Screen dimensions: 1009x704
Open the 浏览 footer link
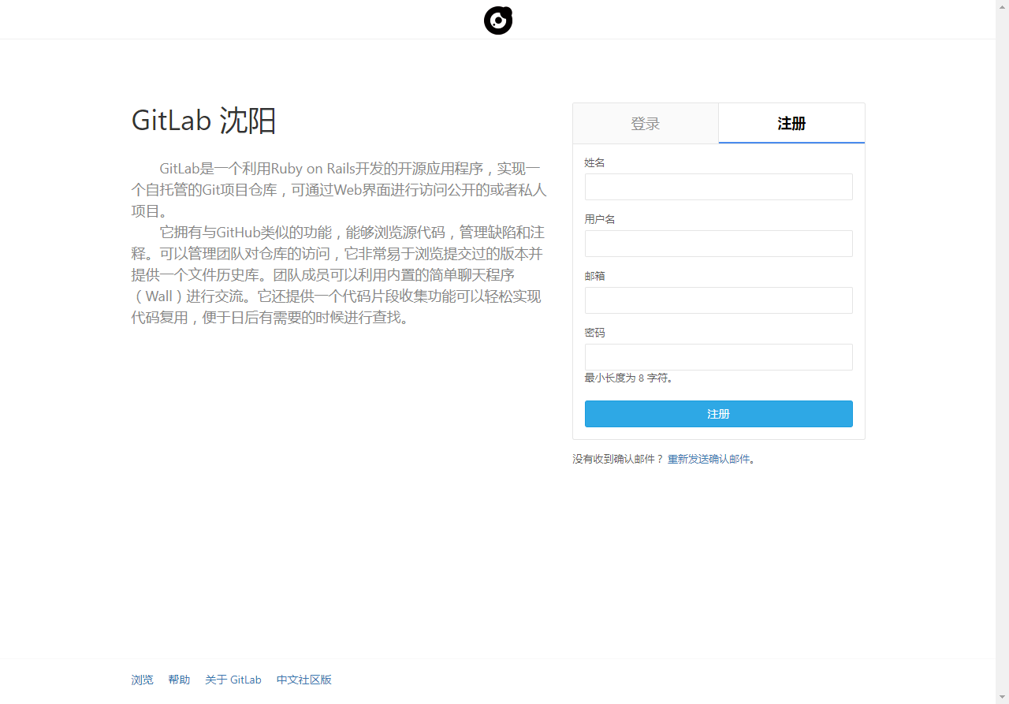pos(142,680)
